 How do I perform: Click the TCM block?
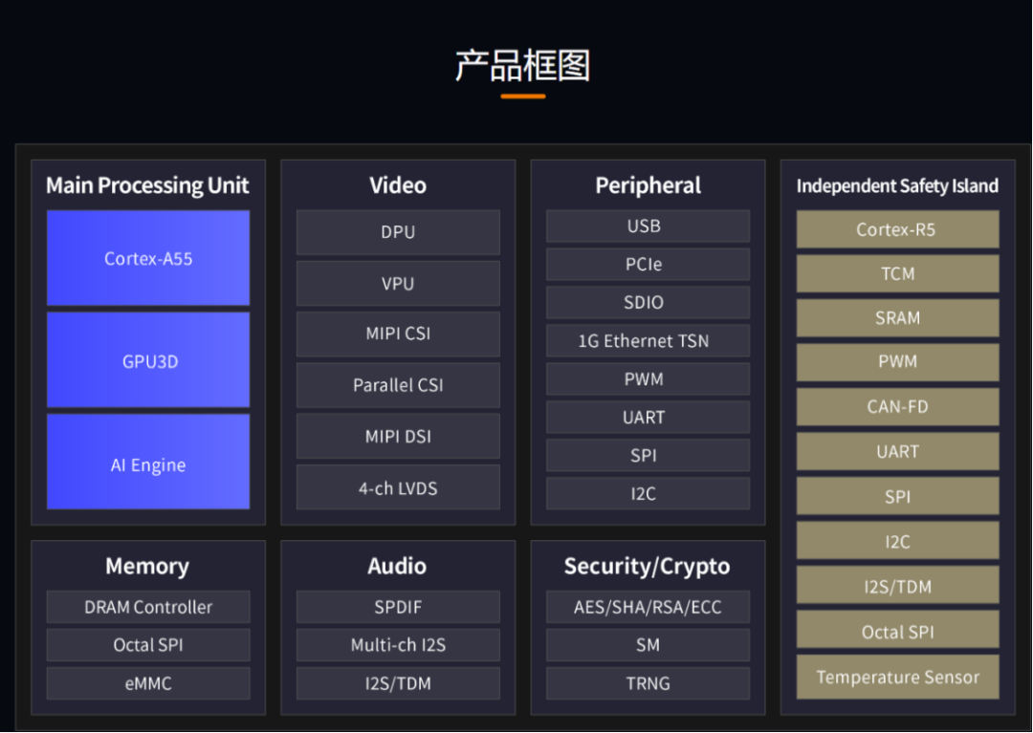[897, 273]
